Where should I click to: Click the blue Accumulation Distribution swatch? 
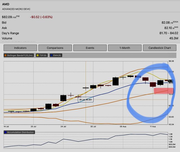5,132
